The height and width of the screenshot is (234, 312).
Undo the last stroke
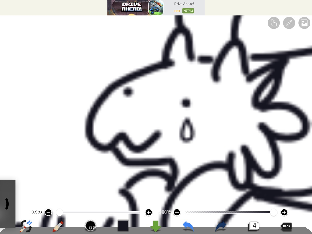coord(188,226)
